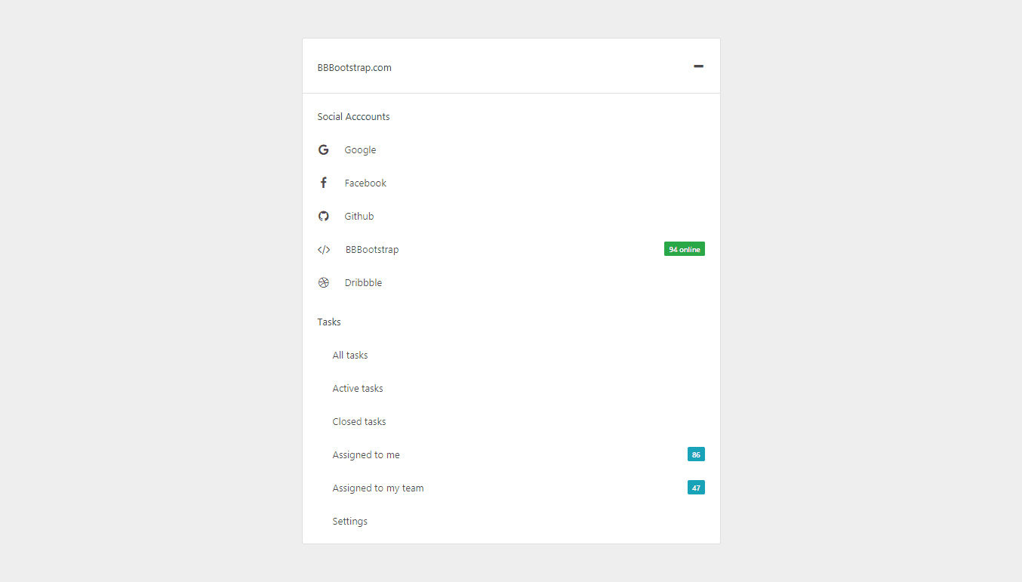
Task: Open tasks Assigned to me
Action: pyautogui.click(x=366, y=454)
